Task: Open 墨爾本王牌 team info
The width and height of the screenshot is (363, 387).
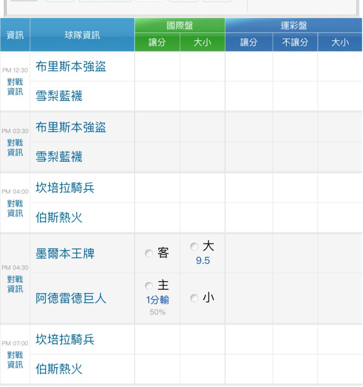Action: click(x=65, y=253)
